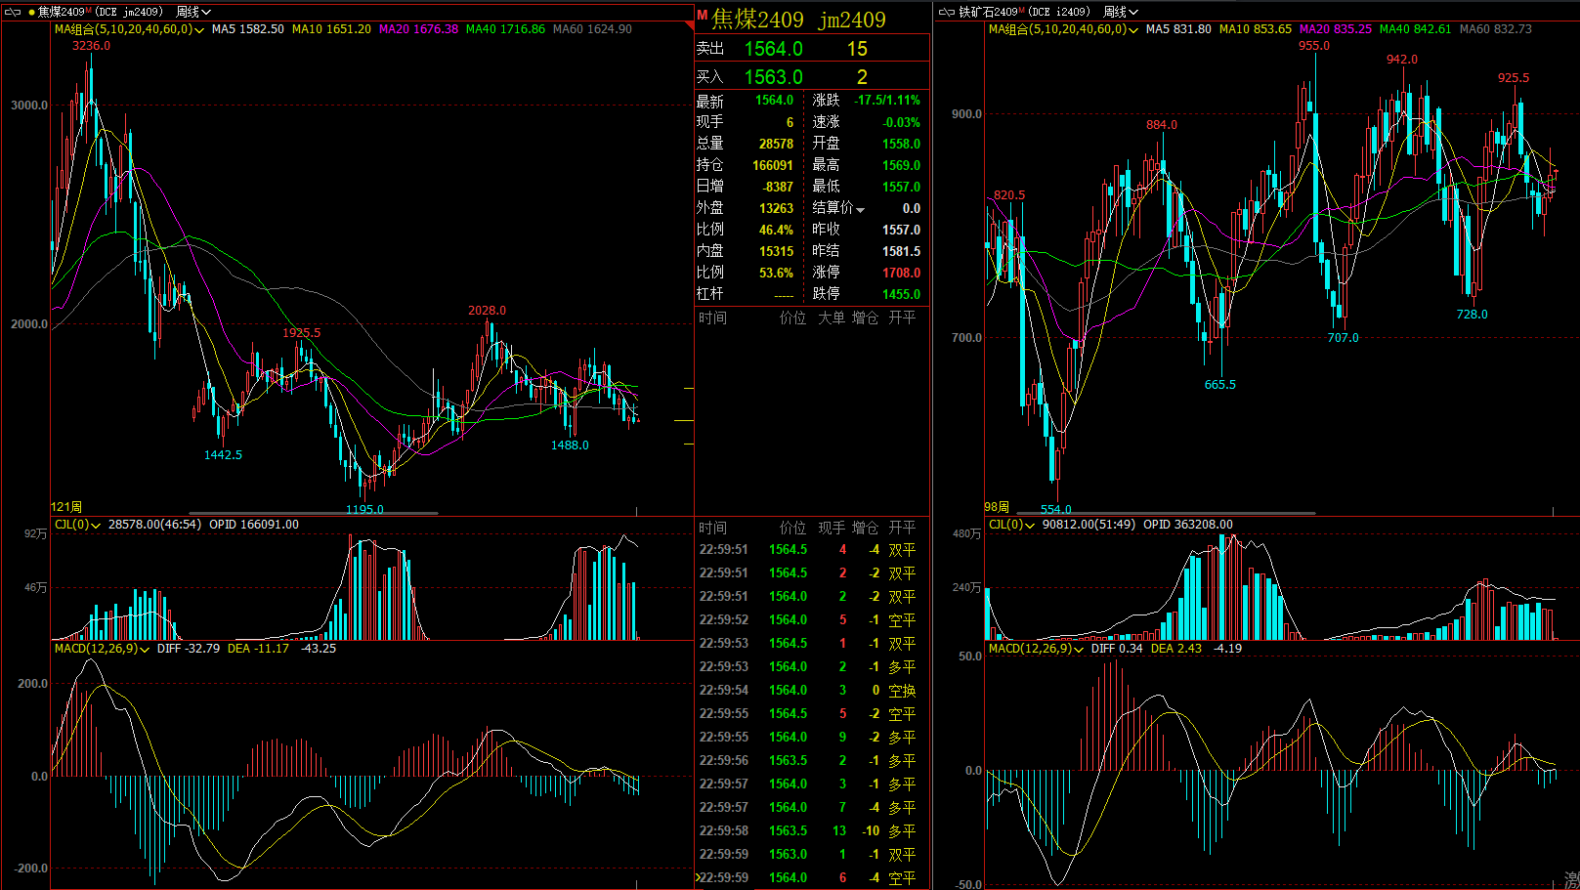Open 周线 period dropdown on 铁矿石 chart
This screenshot has width=1580, height=890.
[x=1120, y=12]
